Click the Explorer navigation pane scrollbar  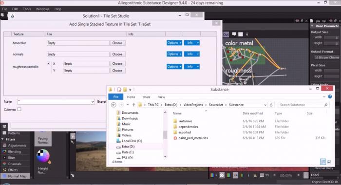[165, 135]
